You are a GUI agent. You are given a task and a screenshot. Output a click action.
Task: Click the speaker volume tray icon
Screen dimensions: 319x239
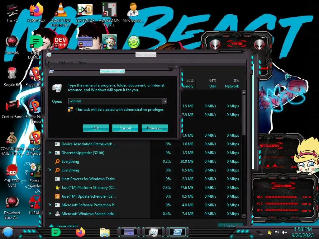(x=284, y=232)
